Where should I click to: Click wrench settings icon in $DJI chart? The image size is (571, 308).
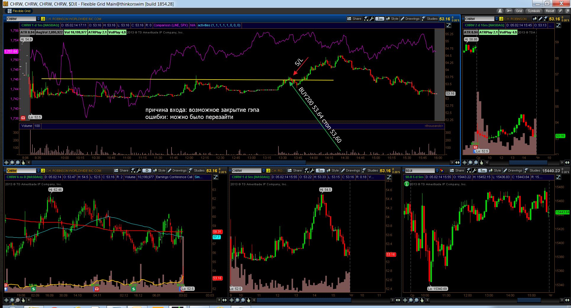click(474, 170)
